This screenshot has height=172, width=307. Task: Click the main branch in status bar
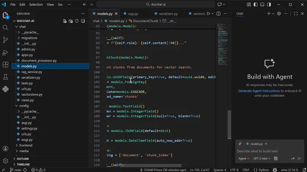16,170
